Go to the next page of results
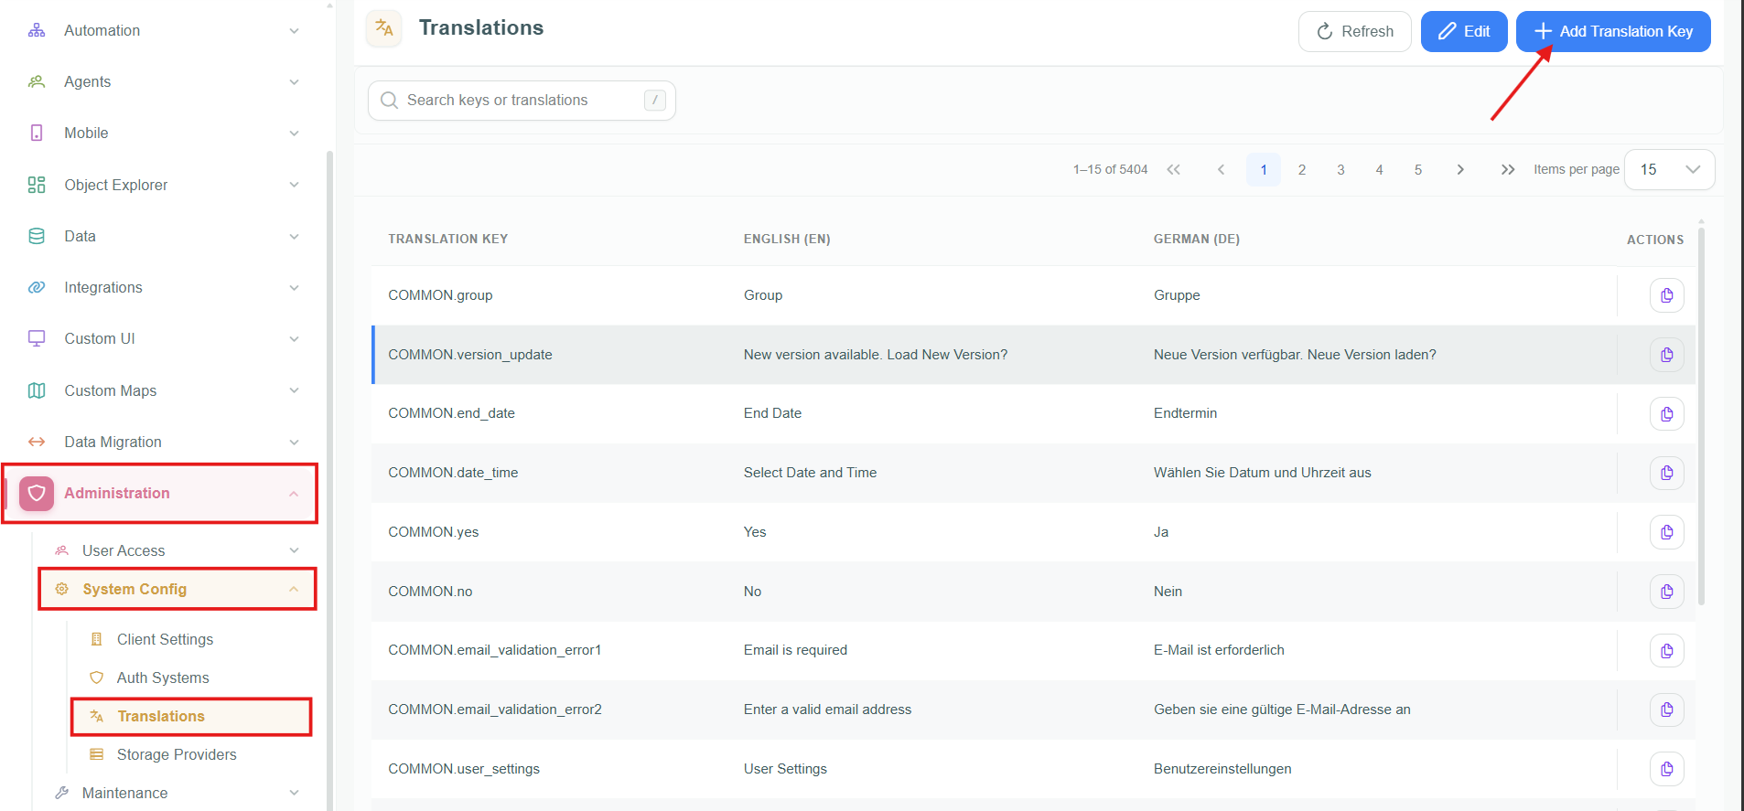The height and width of the screenshot is (811, 1744). 1460,169
